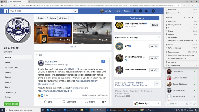This screenshot has height=112, width=199.
Task: Click the Facebook logo icon
Action: pos(6,11)
